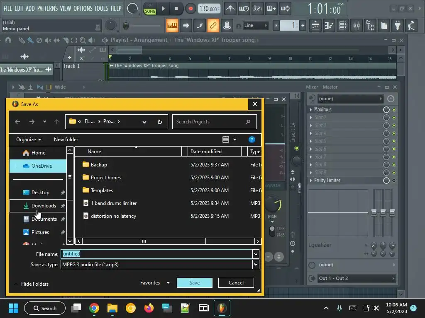The image size is (425, 318).
Task: Select the 1 band drums limiter file
Action: pyautogui.click(x=114, y=203)
